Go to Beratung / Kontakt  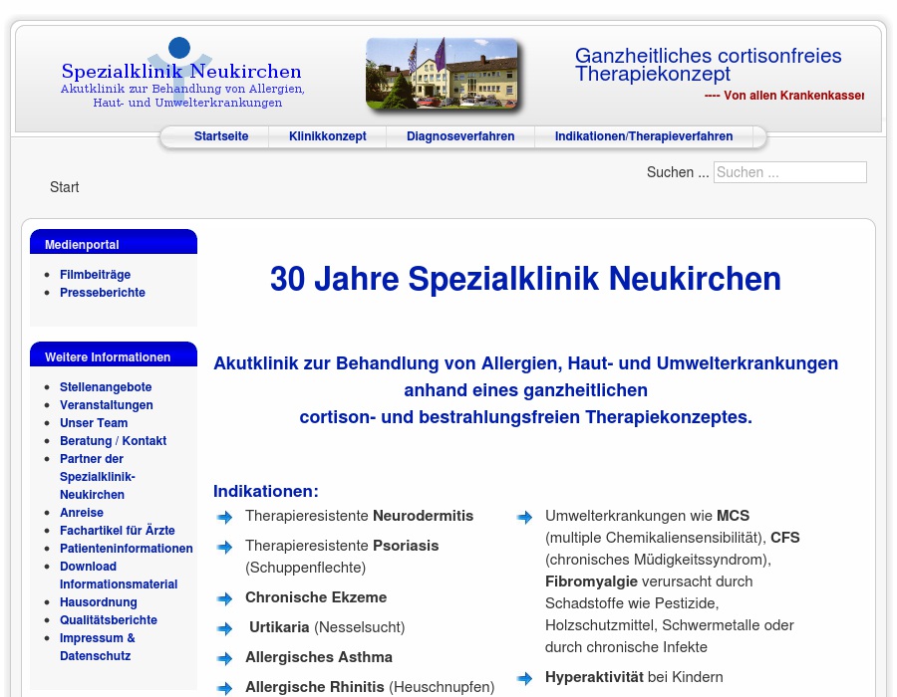pos(113,441)
